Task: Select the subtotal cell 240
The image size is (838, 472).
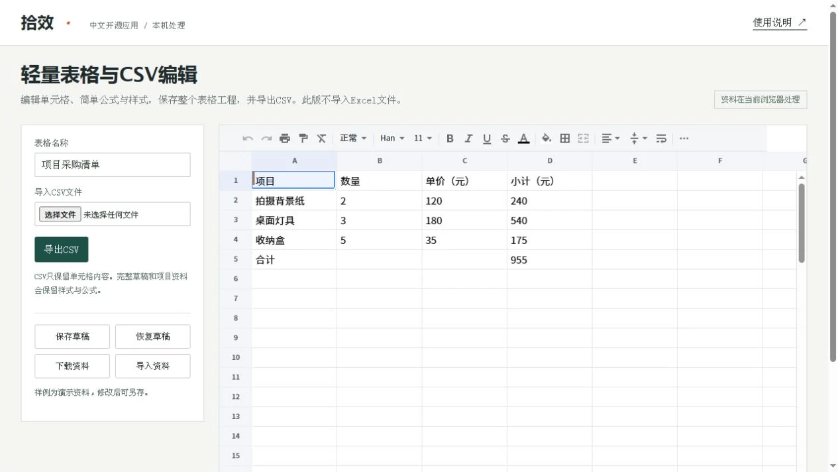Action: 550,200
